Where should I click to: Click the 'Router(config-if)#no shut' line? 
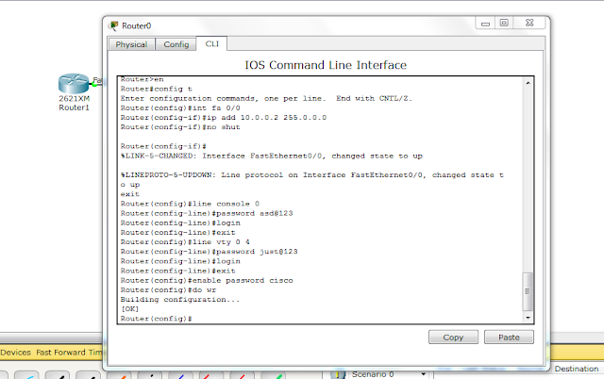click(x=180, y=127)
